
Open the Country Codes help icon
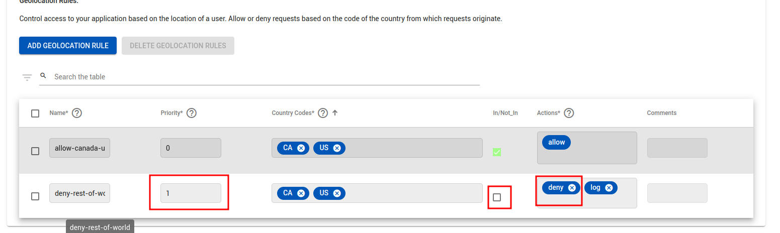(323, 113)
